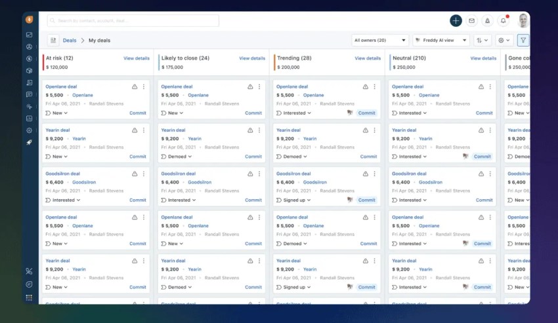Open the Goodsilron company link in the Neutral column
This screenshot has width=558, height=323.
pyautogui.click(x=430, y=182)
